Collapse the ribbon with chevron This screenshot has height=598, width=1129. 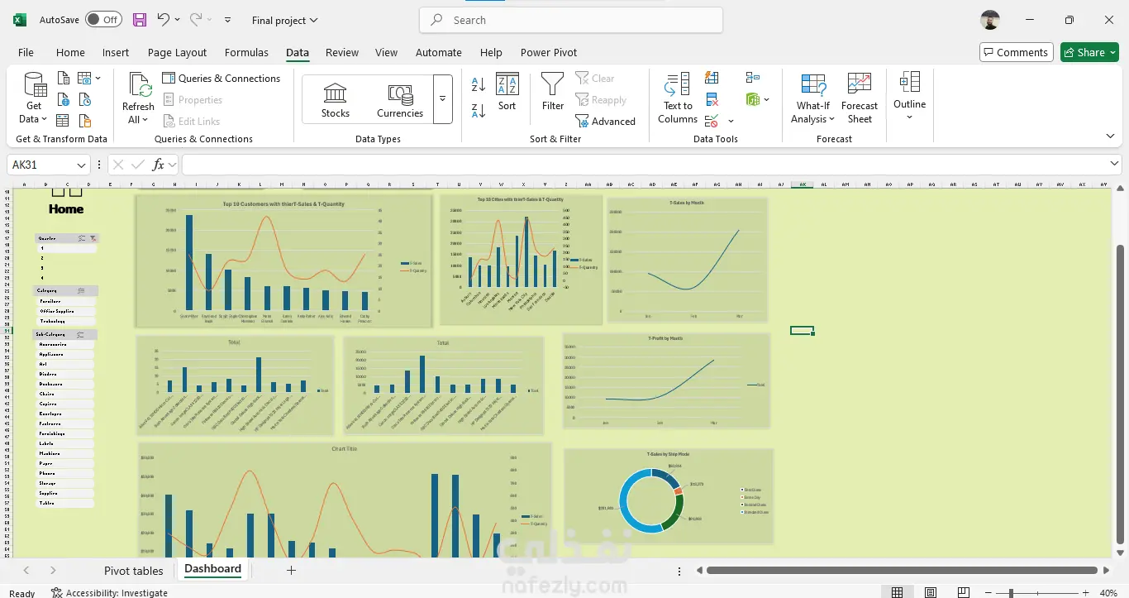coord(1110,136)
